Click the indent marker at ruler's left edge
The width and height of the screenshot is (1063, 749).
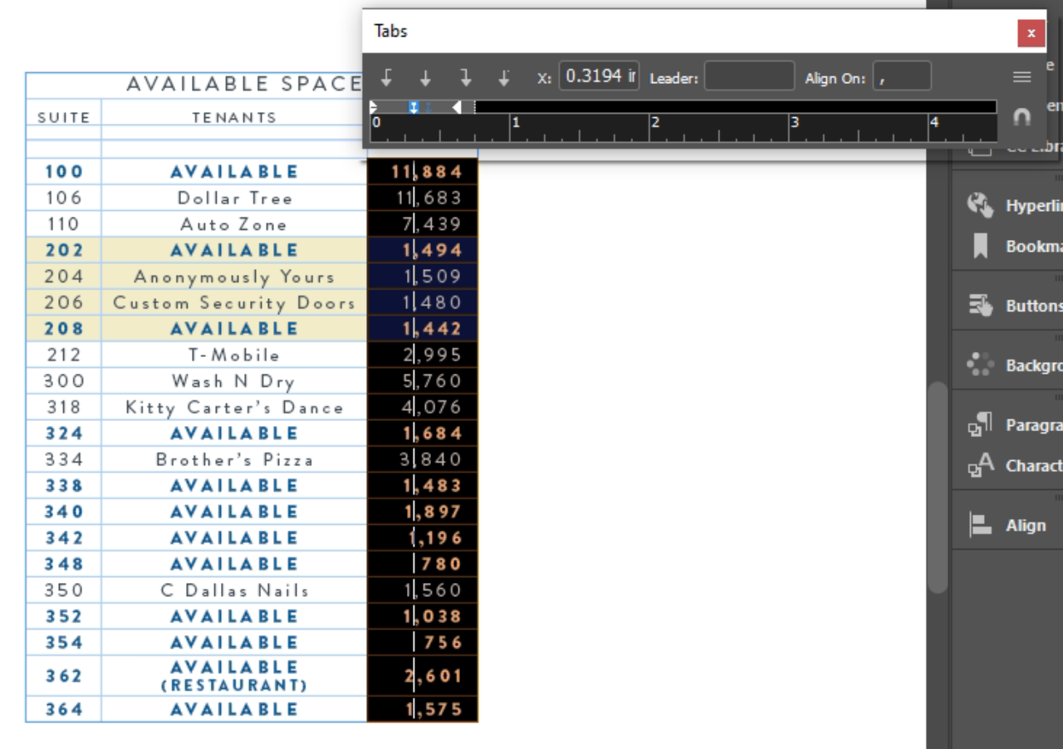point(373,105)
